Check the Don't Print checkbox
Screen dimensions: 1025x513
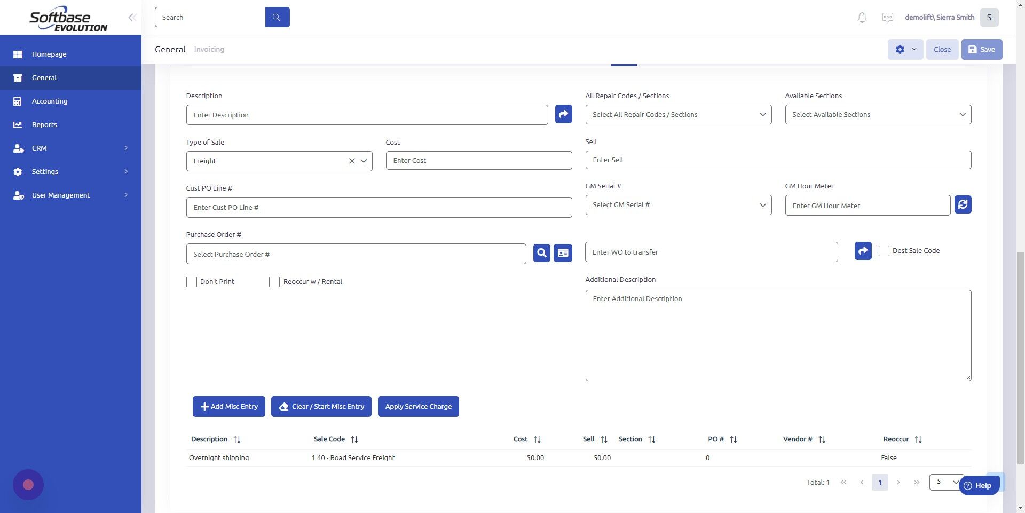tap(191, 281)
